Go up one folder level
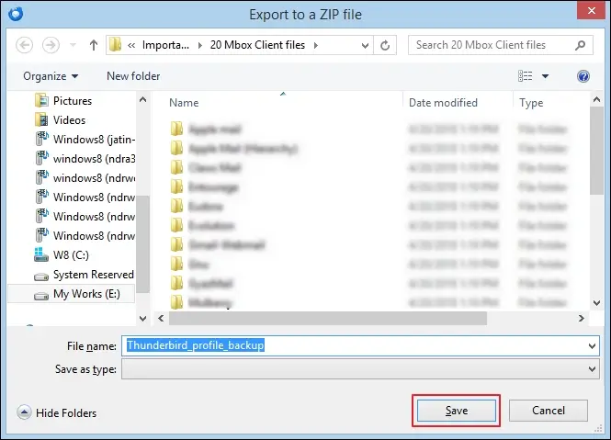 (93, 45)
